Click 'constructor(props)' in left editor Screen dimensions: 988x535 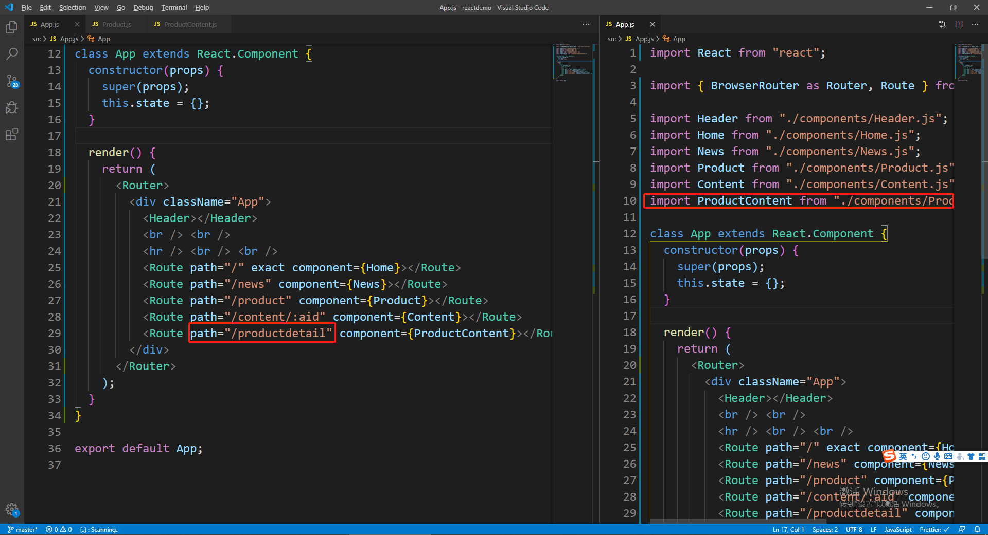tap(149, 70)
